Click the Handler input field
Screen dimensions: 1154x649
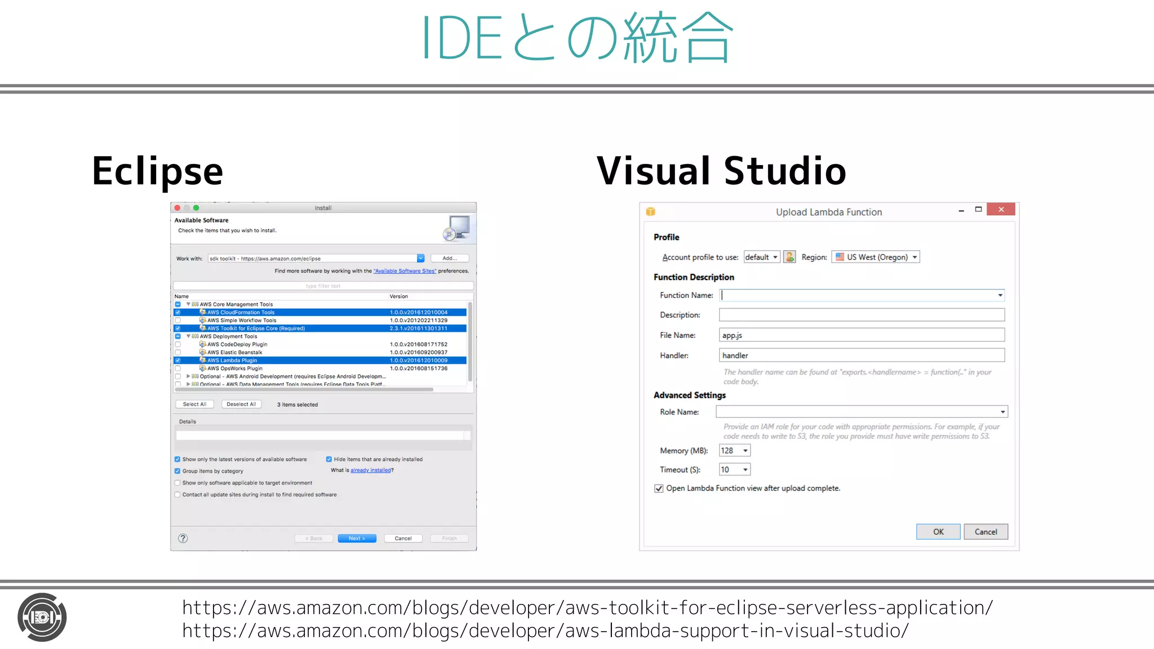862,355
